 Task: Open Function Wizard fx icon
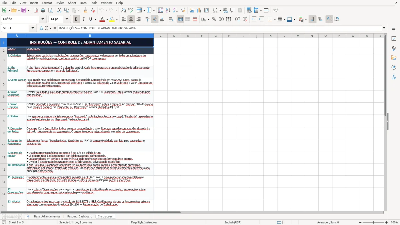point(41,28)
